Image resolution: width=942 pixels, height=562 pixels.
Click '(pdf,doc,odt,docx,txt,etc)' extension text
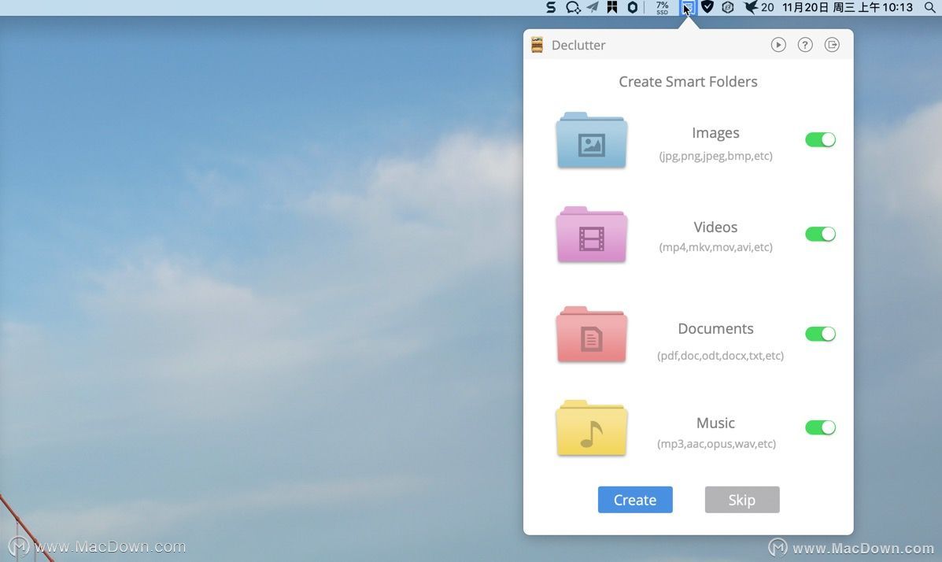click(x=720, y=356)
